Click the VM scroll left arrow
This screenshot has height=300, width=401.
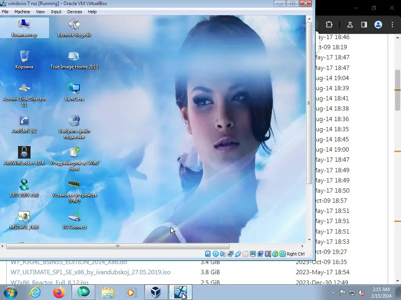coord(3,246)
